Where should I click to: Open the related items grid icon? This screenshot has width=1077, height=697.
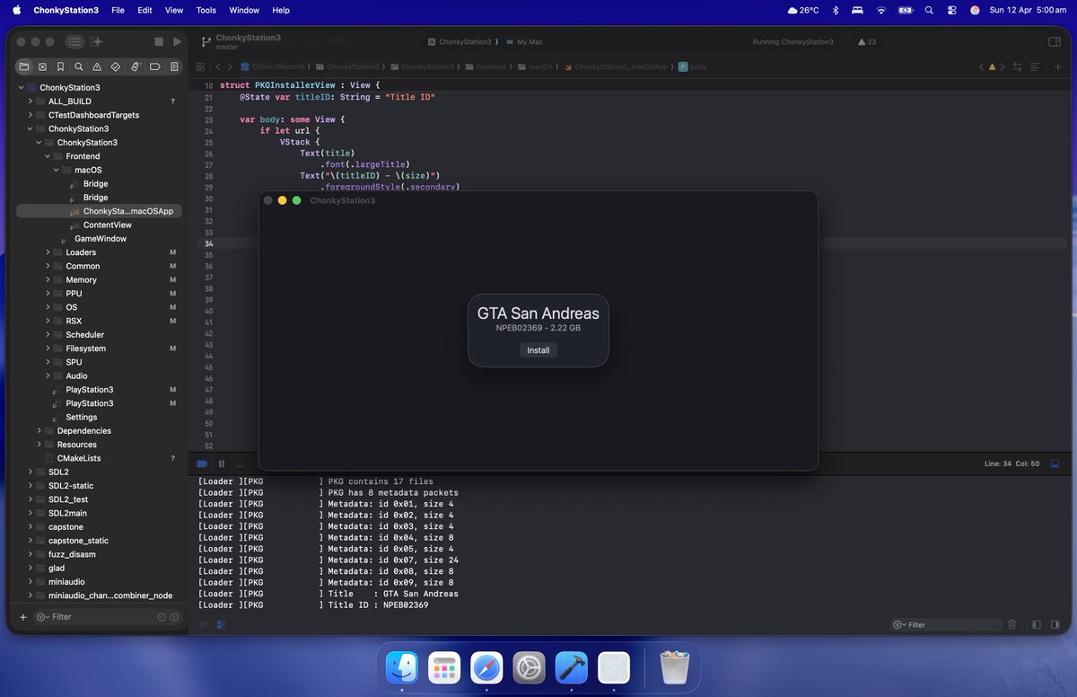pos(200,66)
